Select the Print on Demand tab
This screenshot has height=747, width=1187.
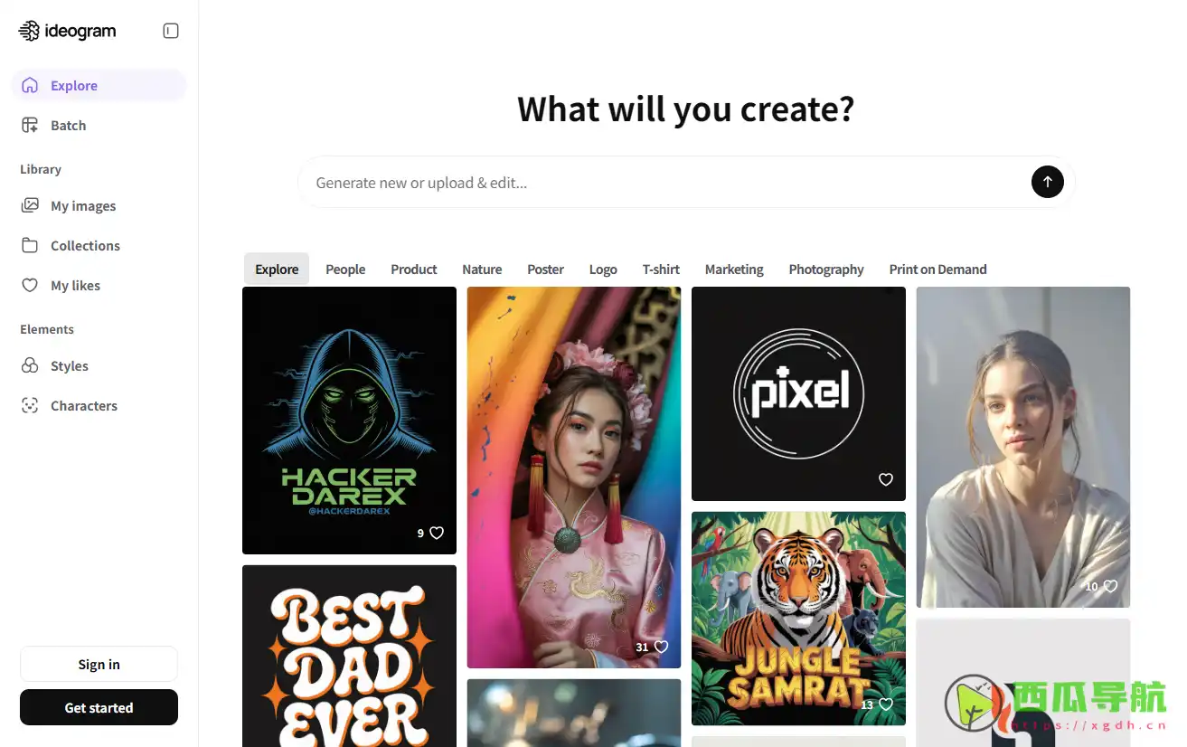point(937,269)
